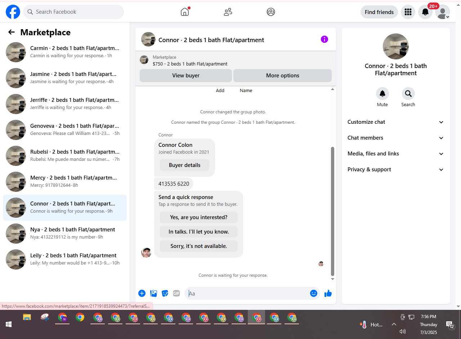The image size is (461, 339).
Task: Click Connor's group avatar in right panel
Action: [x=396, y=46]
